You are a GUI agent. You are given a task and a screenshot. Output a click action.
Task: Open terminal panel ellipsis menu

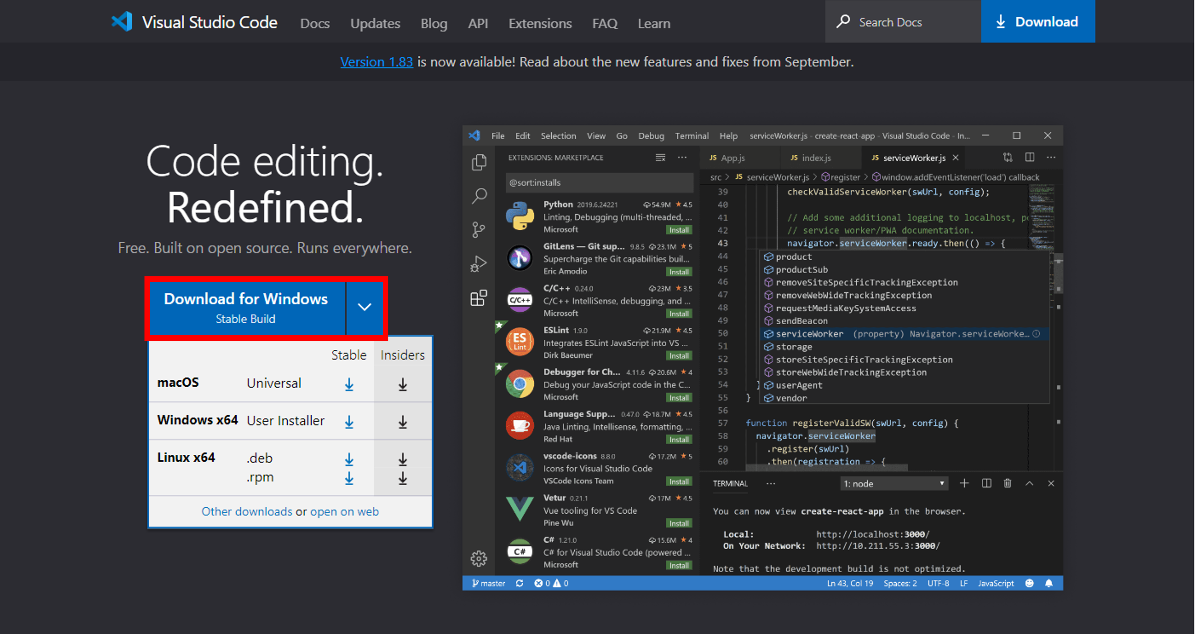coord(771,484)
